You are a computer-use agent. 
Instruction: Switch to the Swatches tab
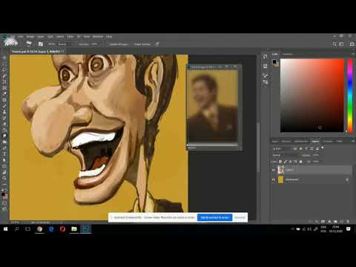pos(287,54)
